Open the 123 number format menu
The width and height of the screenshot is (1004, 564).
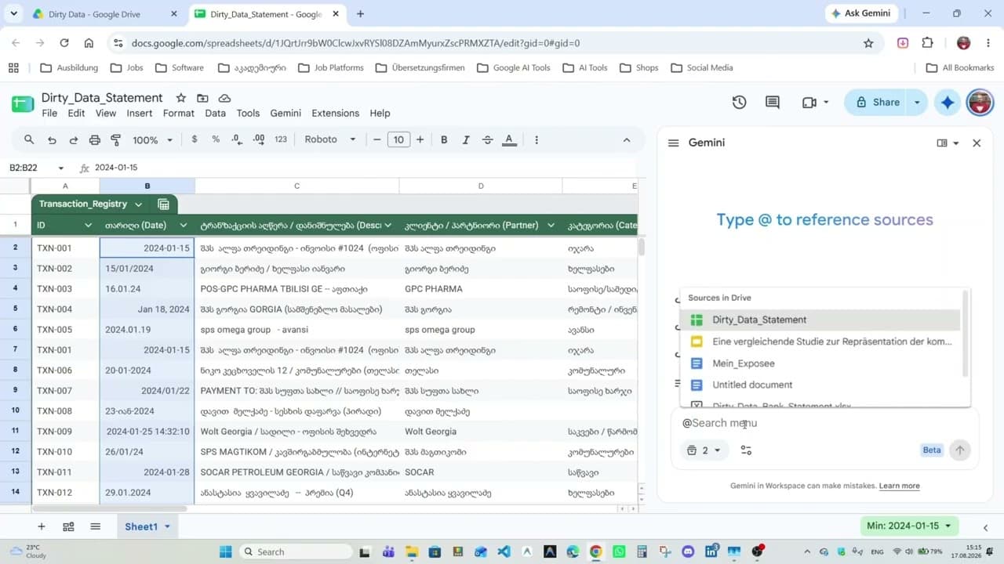tap(281, 139)
